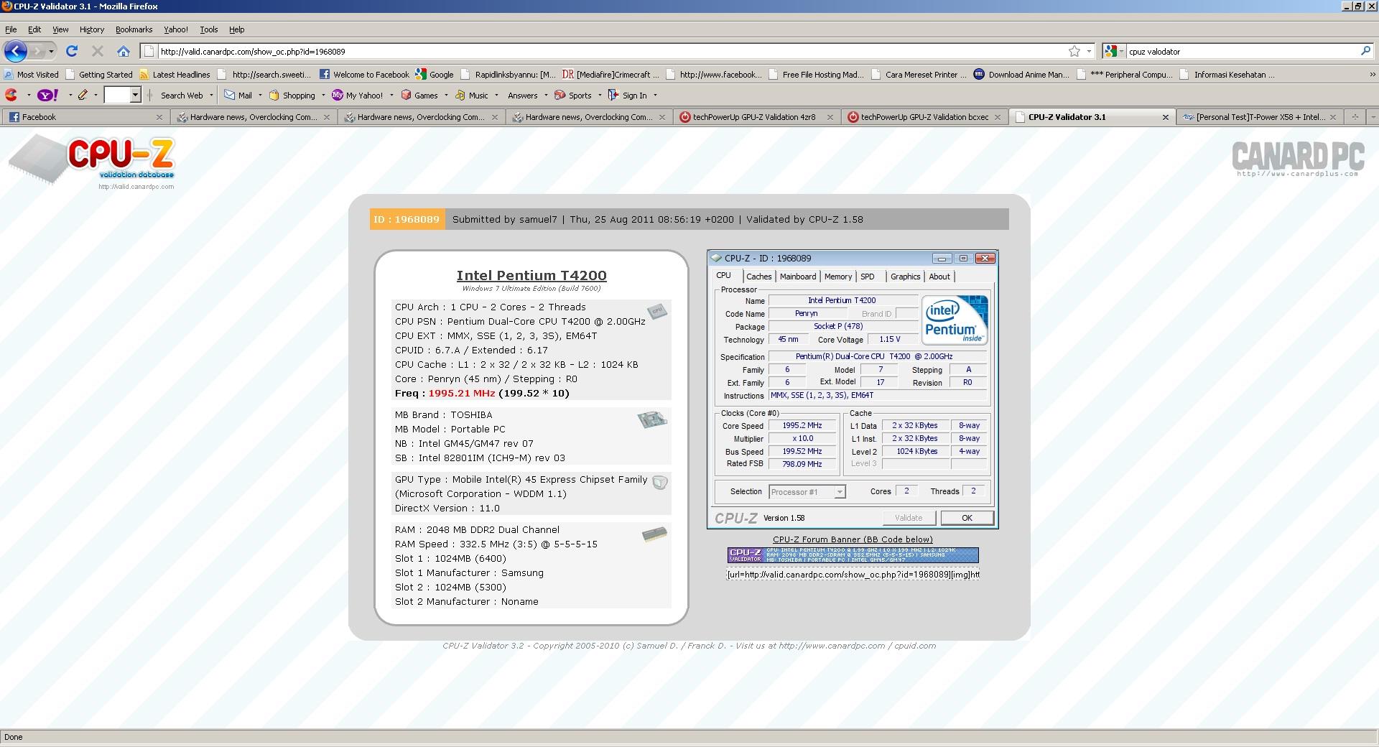The width and height of the screenshot is (1379, 747).
Task: Open Music in Yahoo toolbar
Action: click(471, 95)
